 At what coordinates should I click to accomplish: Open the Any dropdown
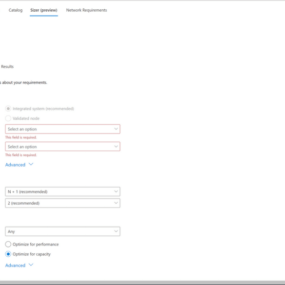tap(63, 231)
